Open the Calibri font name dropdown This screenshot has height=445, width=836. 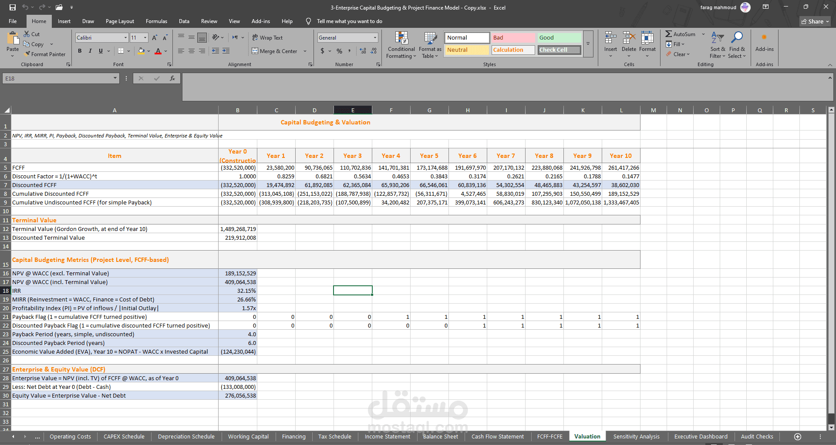coord(125,38)
